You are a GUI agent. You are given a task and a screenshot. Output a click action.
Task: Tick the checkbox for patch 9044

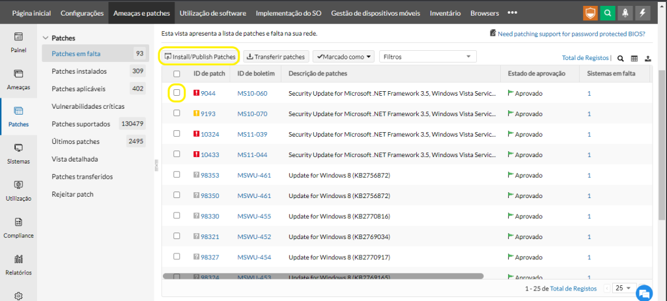click(x=177, y=93)
